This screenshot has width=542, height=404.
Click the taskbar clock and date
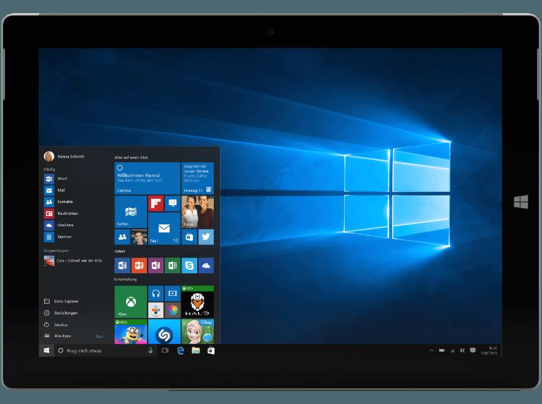(489, 350)
